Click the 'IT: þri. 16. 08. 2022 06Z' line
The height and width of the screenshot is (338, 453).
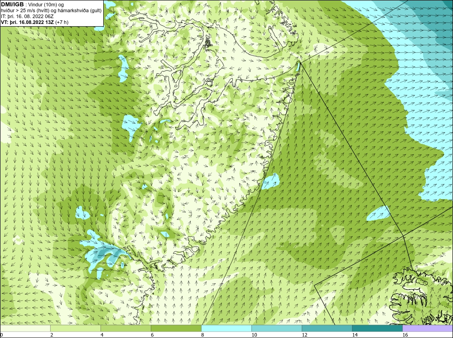27,16
